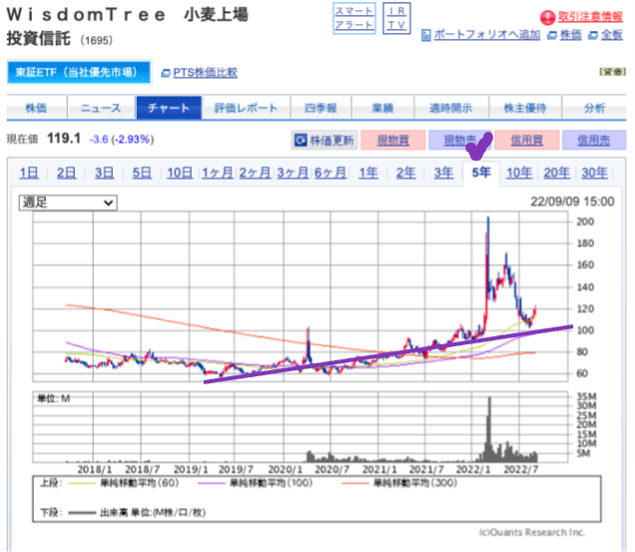Click the 2020/1 axis label
Viewport: 635px width, 552px height.
(x=286, y=470)
